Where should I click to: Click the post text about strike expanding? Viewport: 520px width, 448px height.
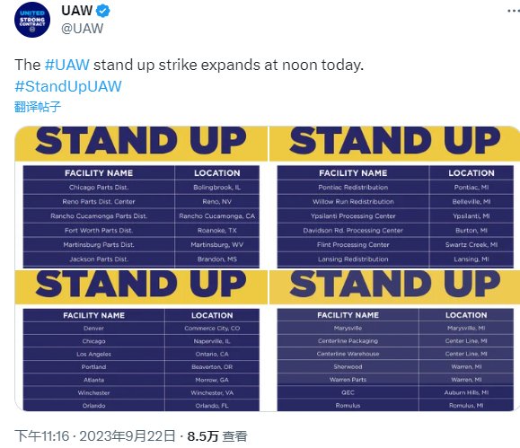[x=189, y=65]
